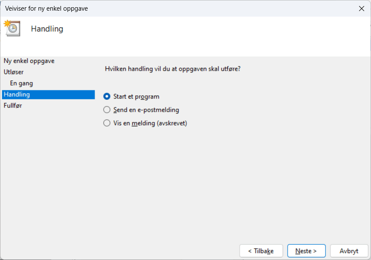Choose the Send en e-postmelding radio button

(x=107, y=110)
